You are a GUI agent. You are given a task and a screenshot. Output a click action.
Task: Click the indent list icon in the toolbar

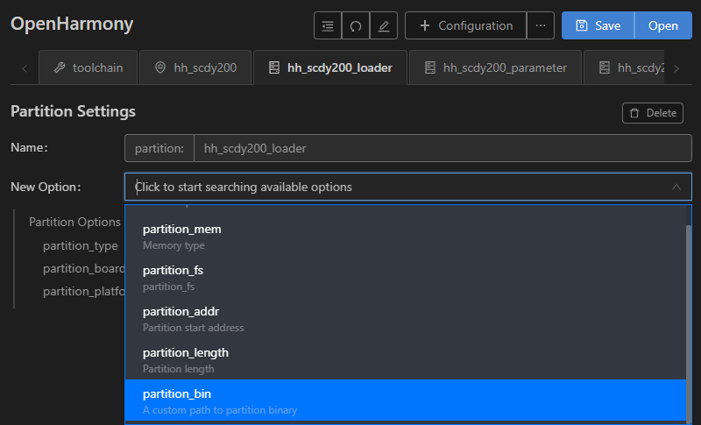point(328,26)
